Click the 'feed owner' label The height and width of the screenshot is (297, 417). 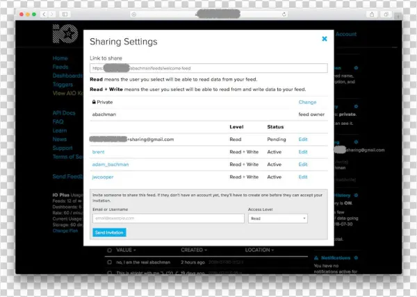pos(311,114)
